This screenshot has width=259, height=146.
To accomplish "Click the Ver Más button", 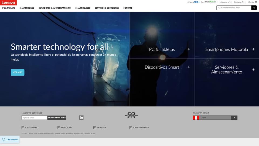I will (18, 72).
